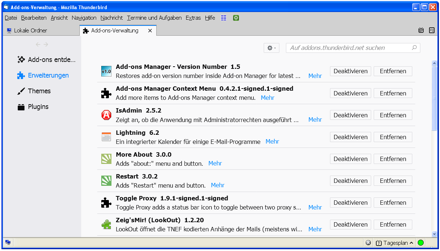Click the green Restart icon in the menu bar
The height and width of the screenshot is (251, 440).
pos(236,18)
